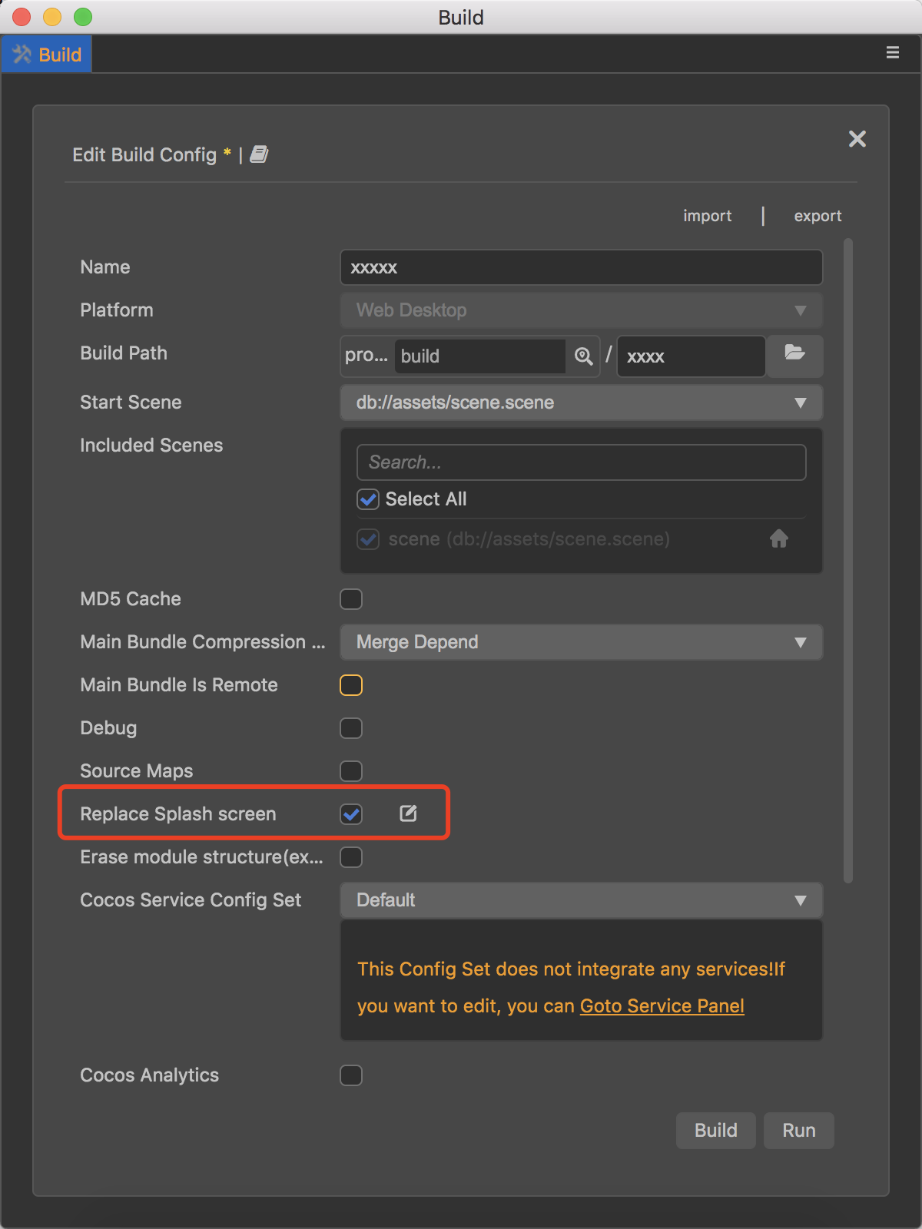Click the magnifier icon in Build Path
The width and height of the screenshot is (922, 1229).
pyautogui.click(x=584, y=356)
